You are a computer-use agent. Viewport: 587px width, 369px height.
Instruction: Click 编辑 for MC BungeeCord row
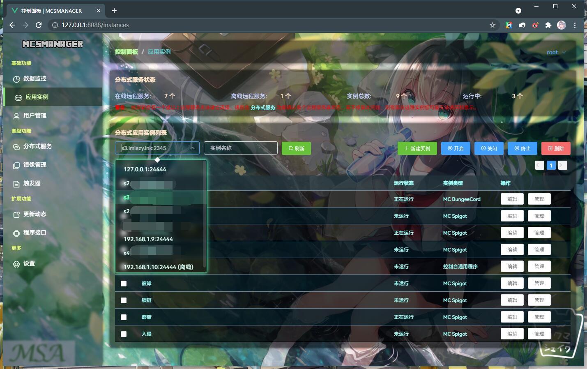(512, 199)
